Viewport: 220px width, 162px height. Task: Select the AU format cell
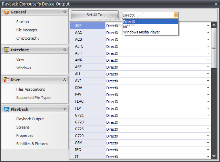point(88,74)
